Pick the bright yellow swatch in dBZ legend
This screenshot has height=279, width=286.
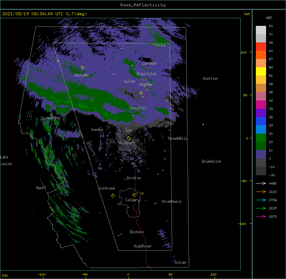(261, 71)
